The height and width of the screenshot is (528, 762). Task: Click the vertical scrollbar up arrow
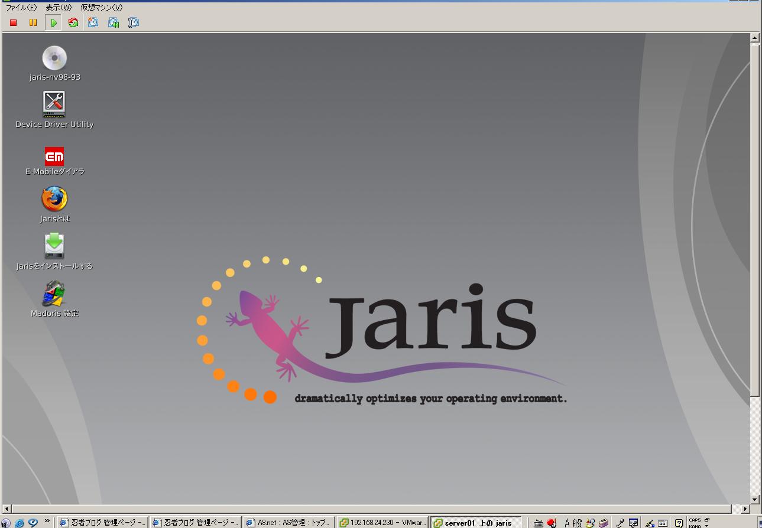[x=754, y=38]
